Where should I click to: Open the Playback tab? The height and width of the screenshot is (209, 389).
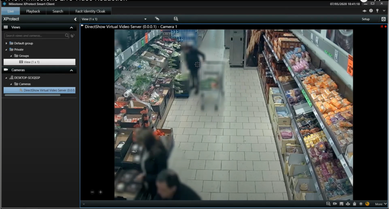[x=33, y=11]
